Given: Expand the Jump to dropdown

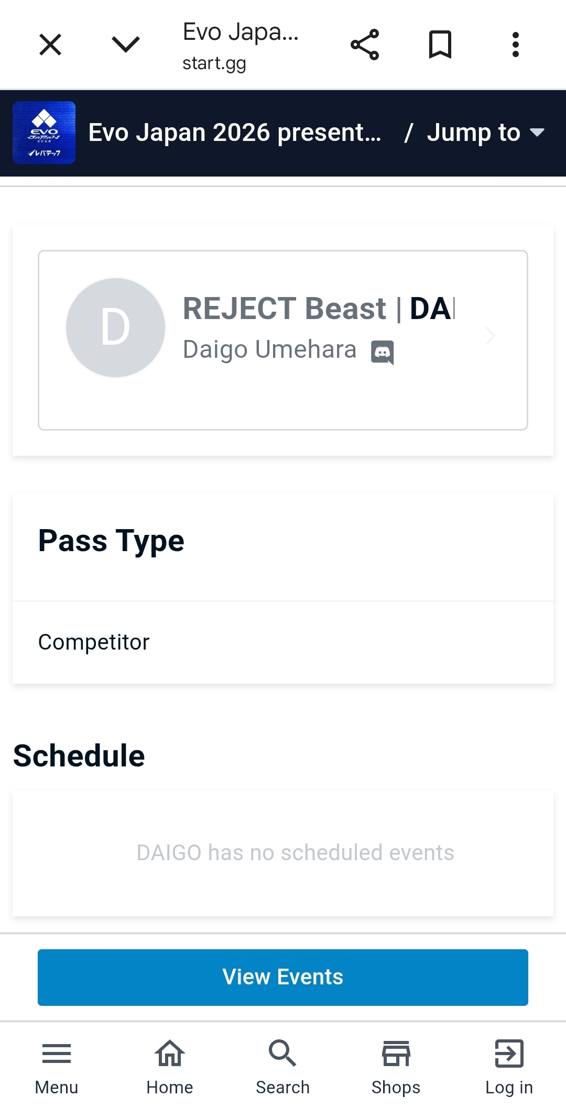Looking at the screenshot, I should (485, 133).
